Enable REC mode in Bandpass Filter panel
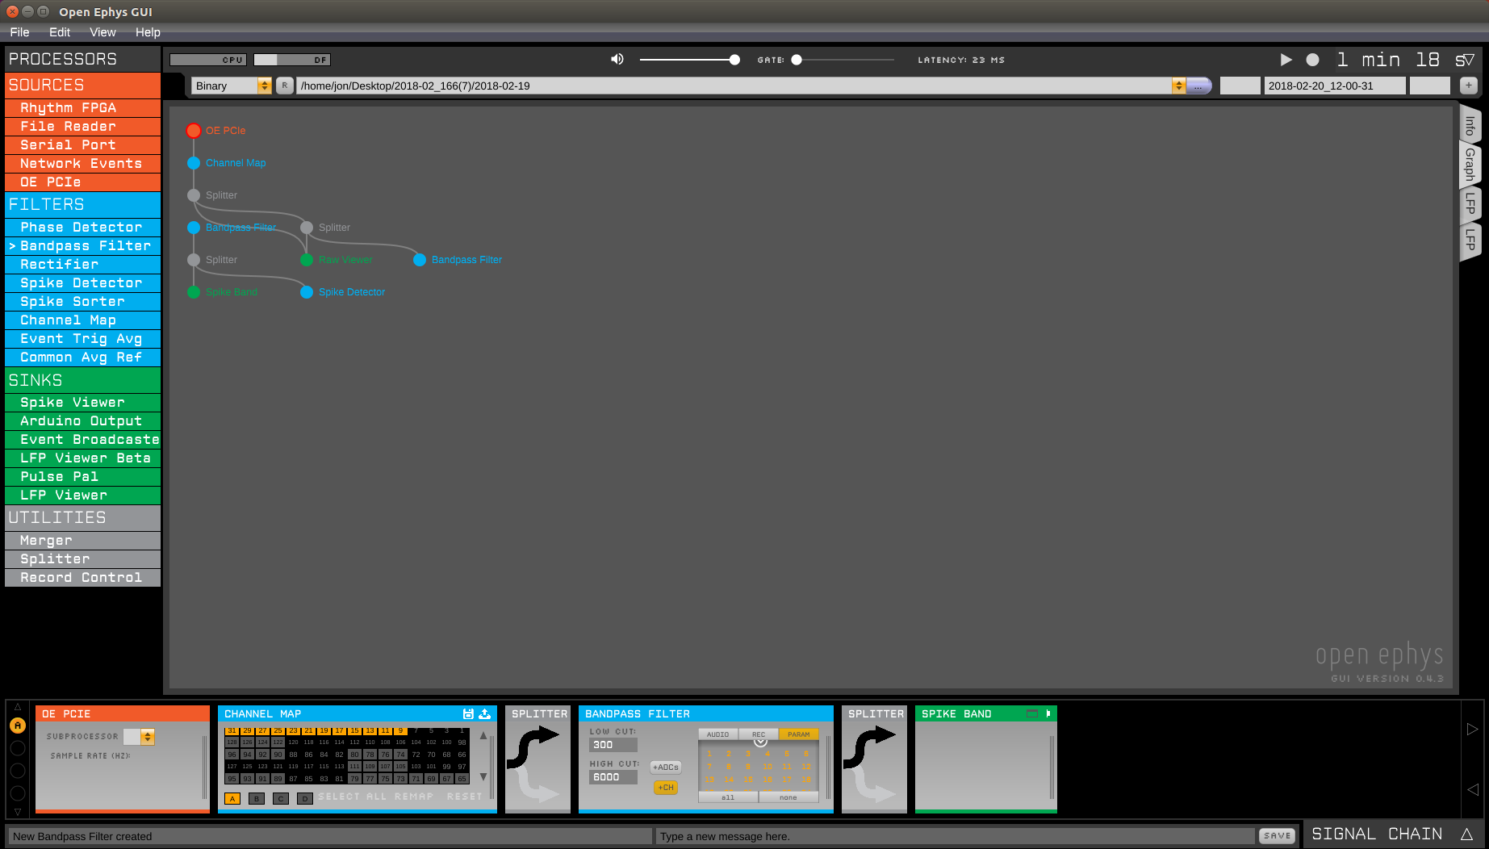1489x849 pixels. 757,734
